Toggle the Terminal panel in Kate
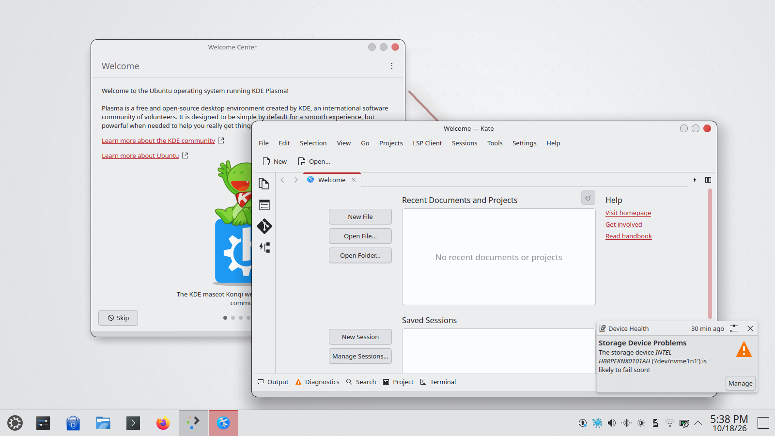Screen dimensions: 775x436 tap(438, 382)
